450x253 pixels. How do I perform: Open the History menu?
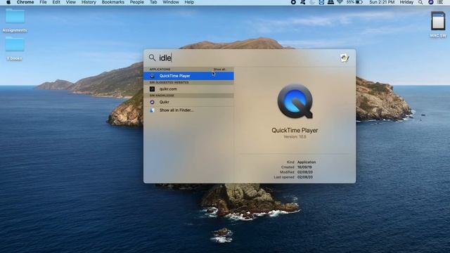tap(89, 2)
